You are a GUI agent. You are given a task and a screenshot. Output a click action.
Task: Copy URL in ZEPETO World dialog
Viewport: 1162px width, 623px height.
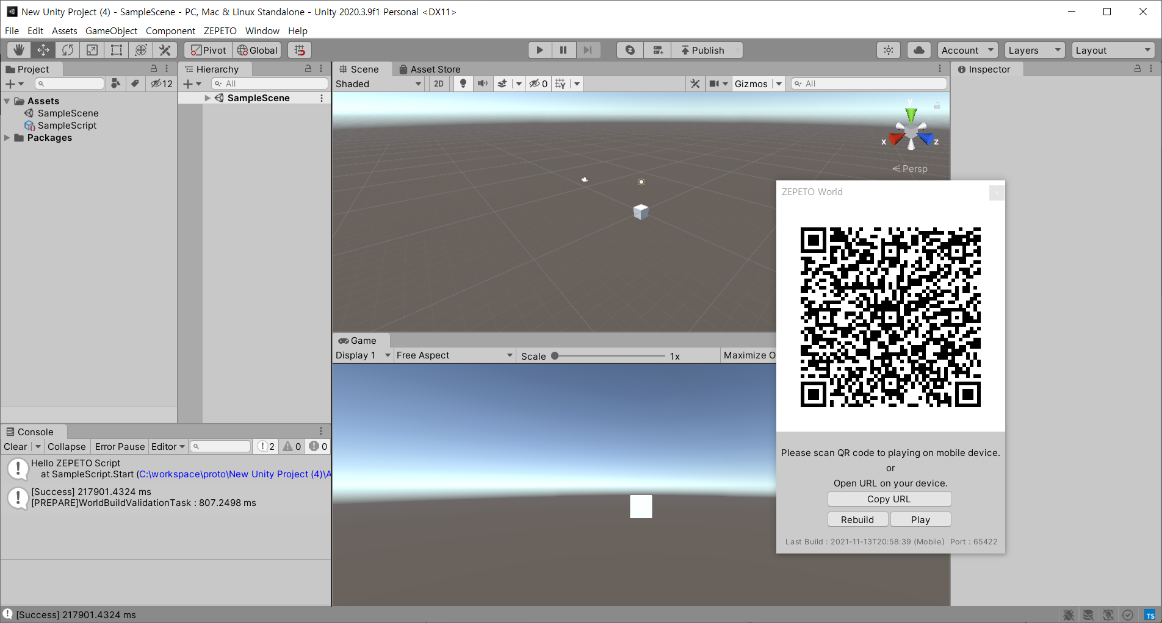pyautogui.click(x=889, y=499)
